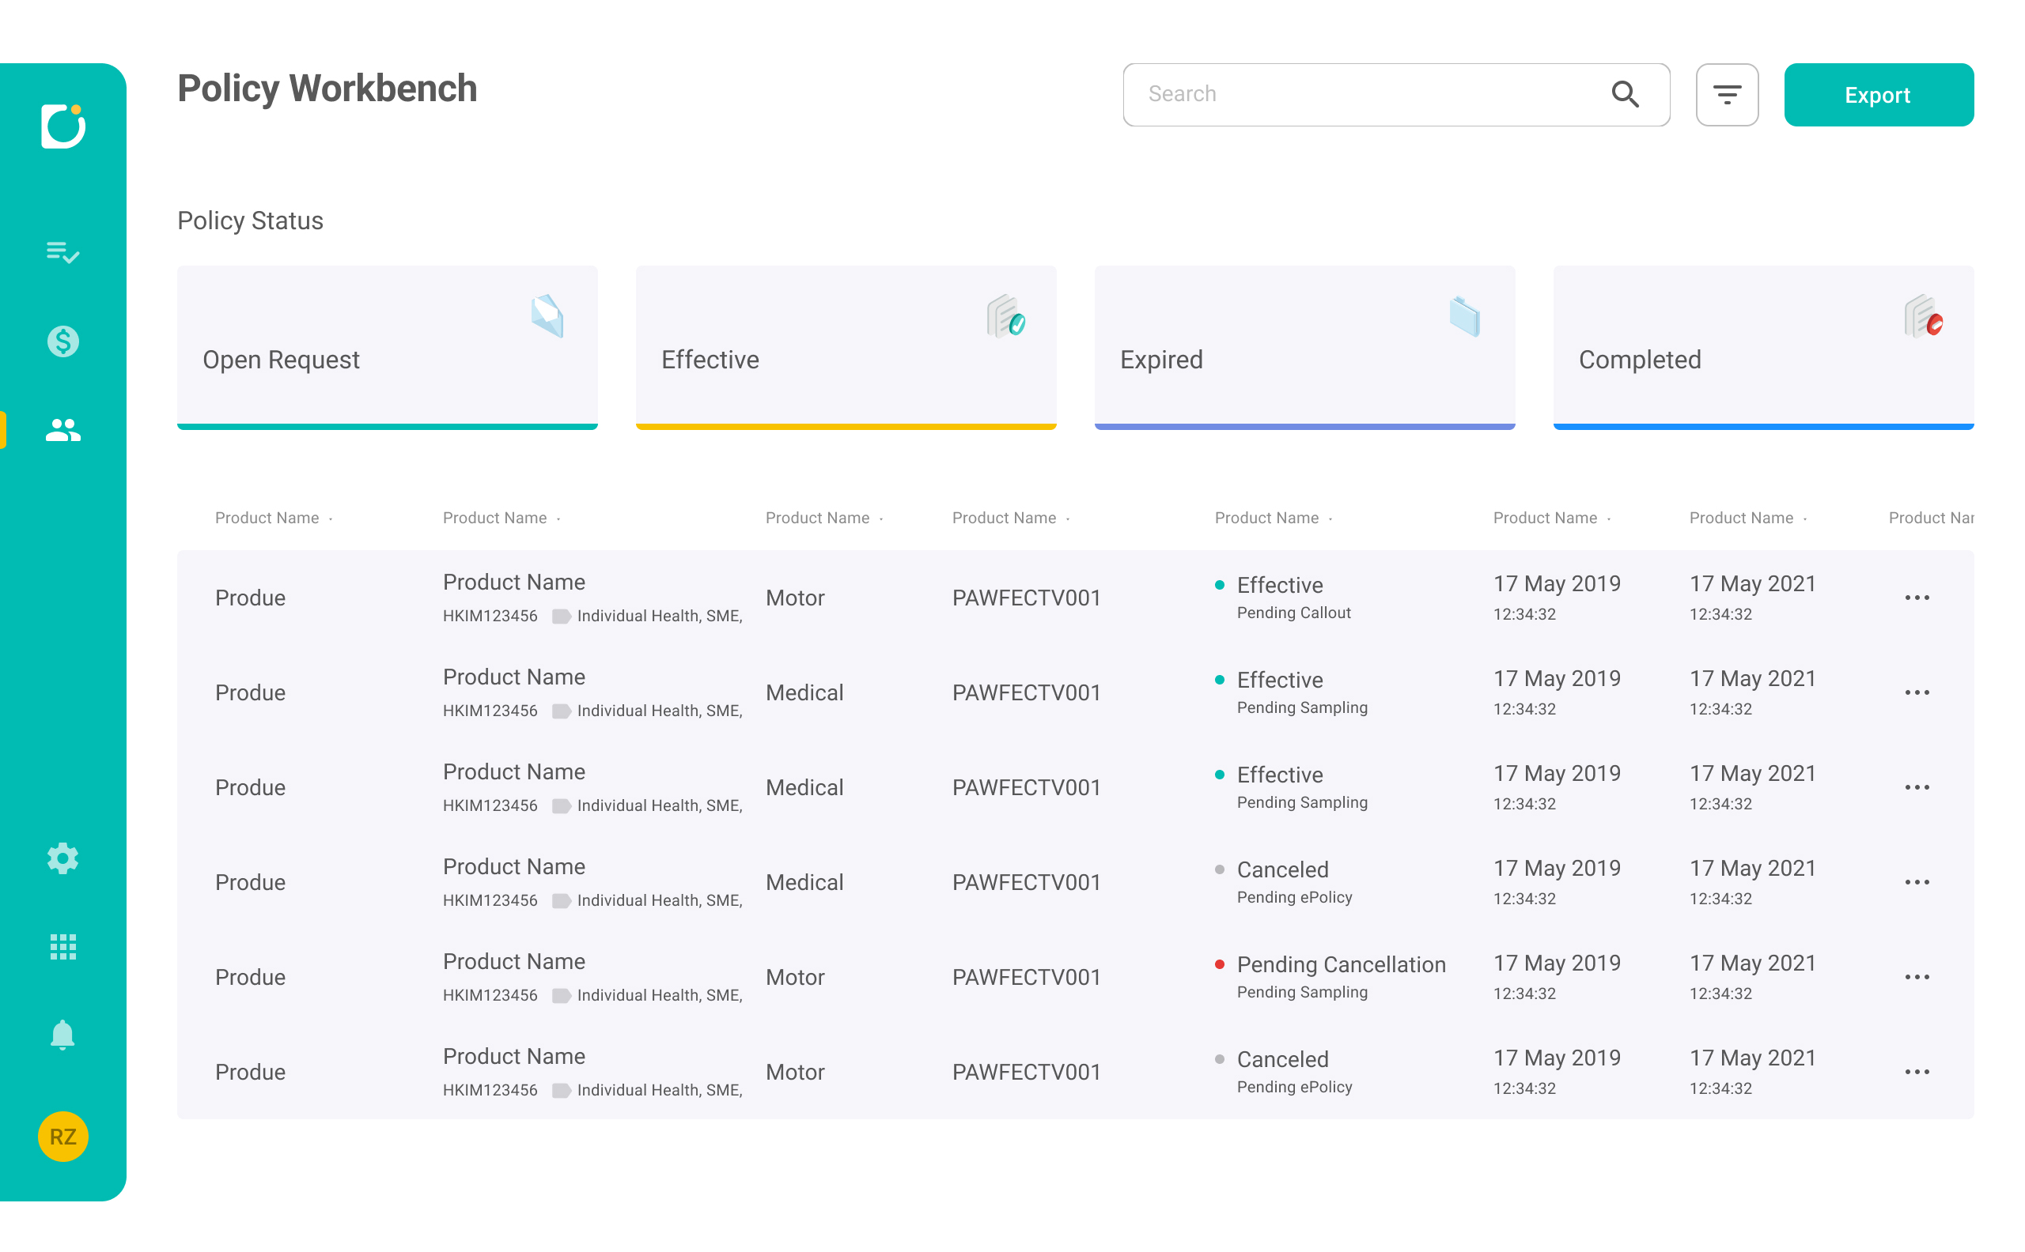Select the people/customers sidebar icon

pos(63,430)
